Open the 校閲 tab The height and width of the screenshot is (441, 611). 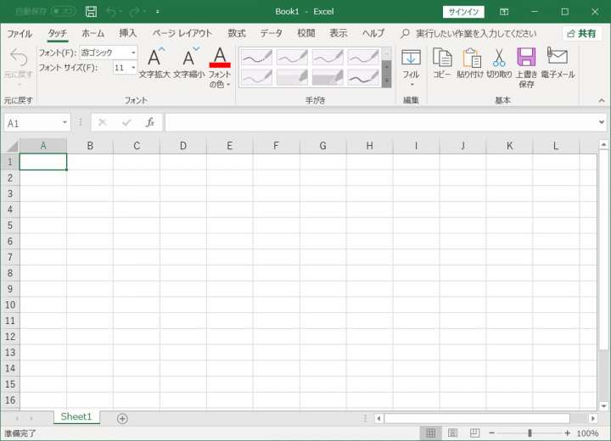pyautogui.click(x=305, y=34)
